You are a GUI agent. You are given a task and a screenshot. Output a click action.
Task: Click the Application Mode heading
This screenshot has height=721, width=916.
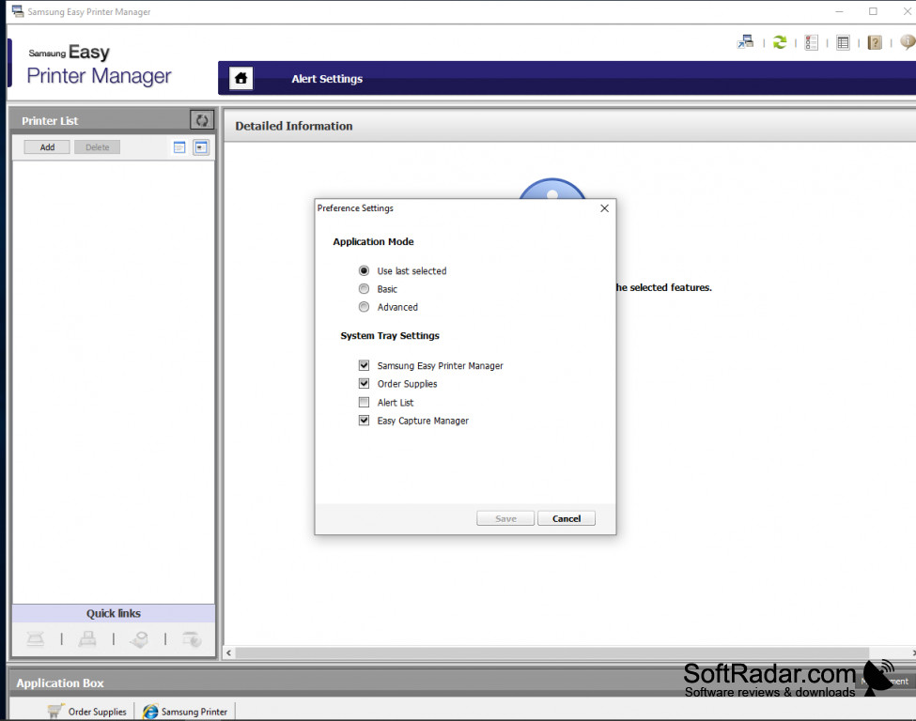(373, 241)
